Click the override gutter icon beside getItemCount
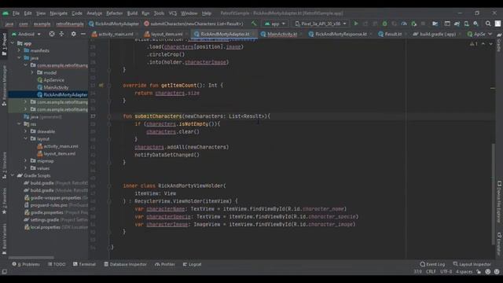Viewport: 503px width, 283px height. pos(101,86)
